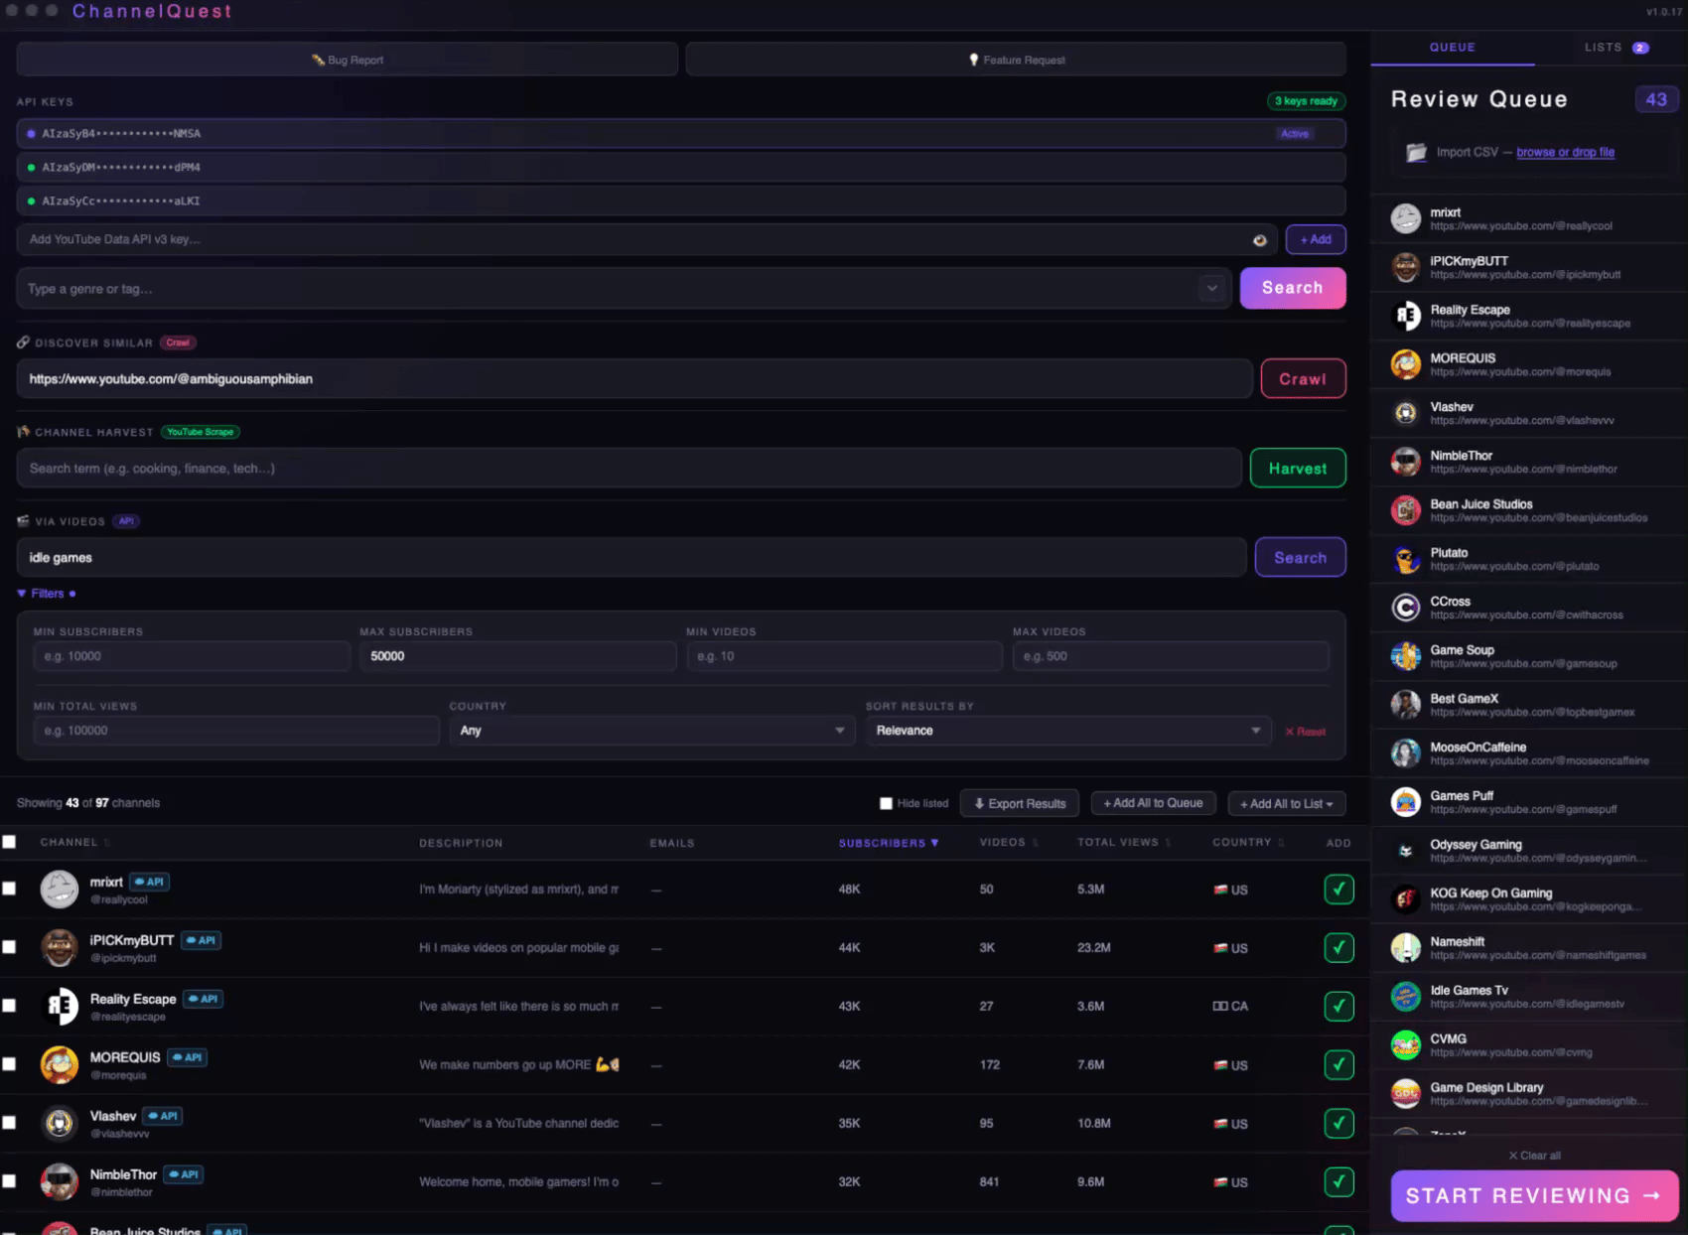This screenshot has width=1688, height=1235.
Task: Open Idle Games Tv avatar in the queue
Action: point(1405,997)
